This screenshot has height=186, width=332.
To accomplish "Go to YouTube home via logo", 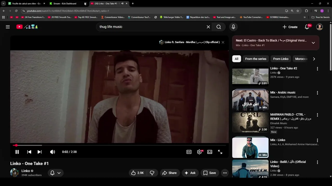I will [x=27, y=27].
